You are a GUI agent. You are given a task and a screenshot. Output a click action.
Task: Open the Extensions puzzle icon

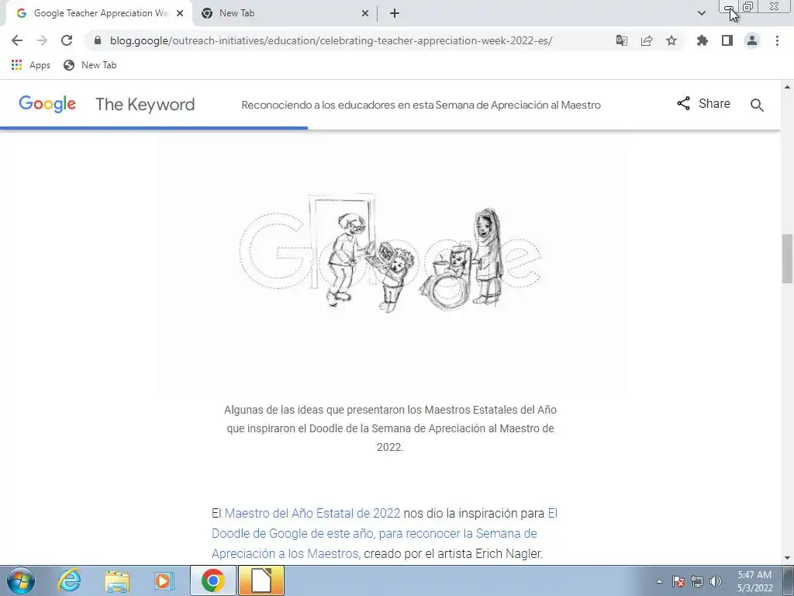point(703,40)
